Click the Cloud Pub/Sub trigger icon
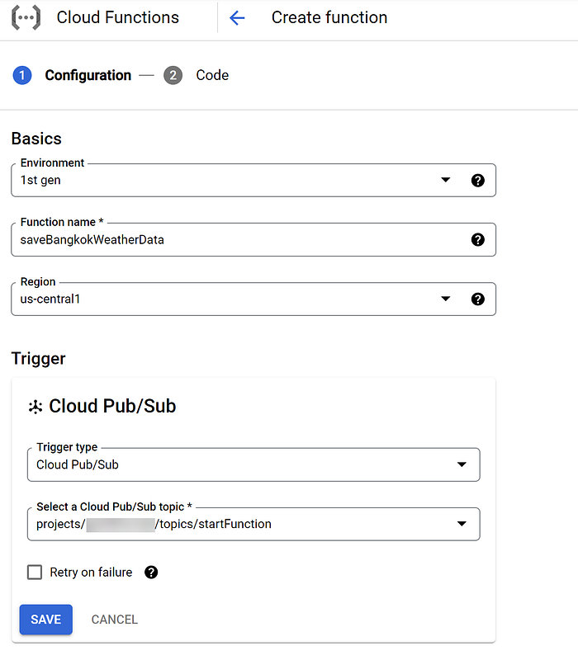 point(36,407)
